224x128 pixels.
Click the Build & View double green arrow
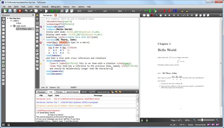click(x=52, y=11)
